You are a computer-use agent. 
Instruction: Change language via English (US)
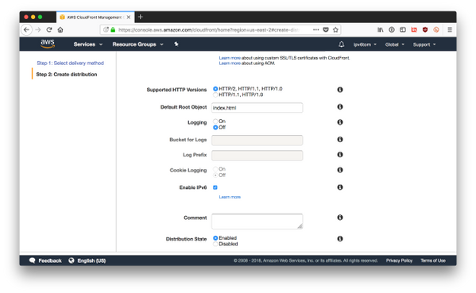tap(87, 260)
